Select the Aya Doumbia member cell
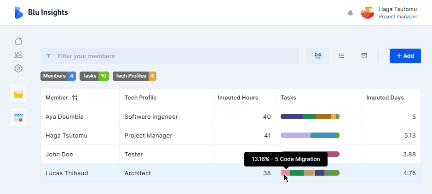 (80, 116)
